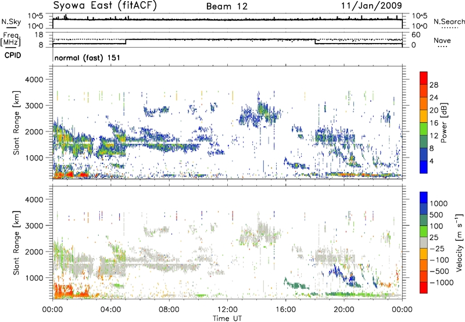Click the 'Time UT' axis title
Image resolution: width=465 pixels, height=322 pixels.
pyautogui.click(x=227, y=319)
